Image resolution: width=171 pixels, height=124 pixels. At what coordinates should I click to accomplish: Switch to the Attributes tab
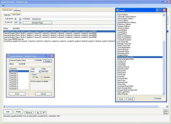click(17, 10)
